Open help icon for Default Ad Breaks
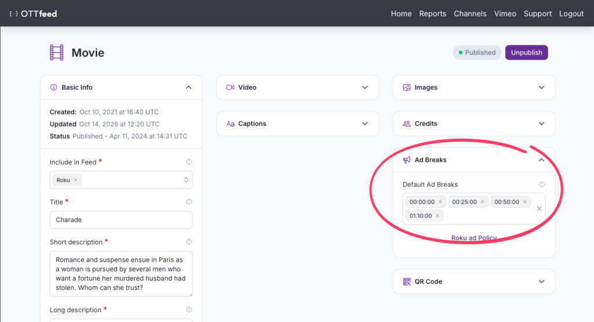Viewport: 594px width, 322px height. pos(542,184)
